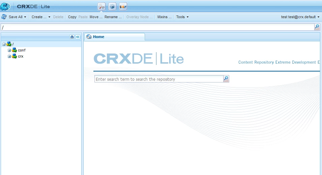Click "Content Repository Extreme Development" tagline text
322x175 pixels.
(x=277, y=62)
